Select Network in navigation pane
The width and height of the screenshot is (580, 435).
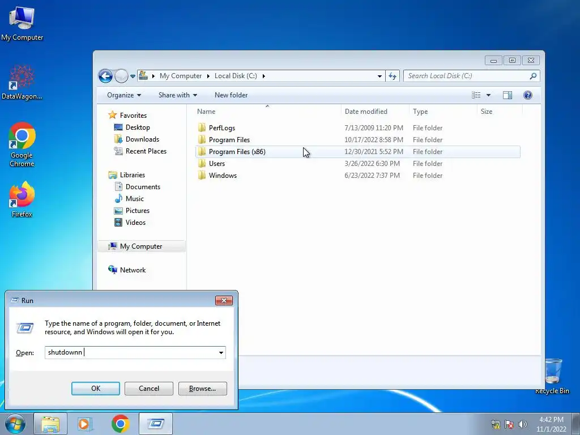point(133,270)
